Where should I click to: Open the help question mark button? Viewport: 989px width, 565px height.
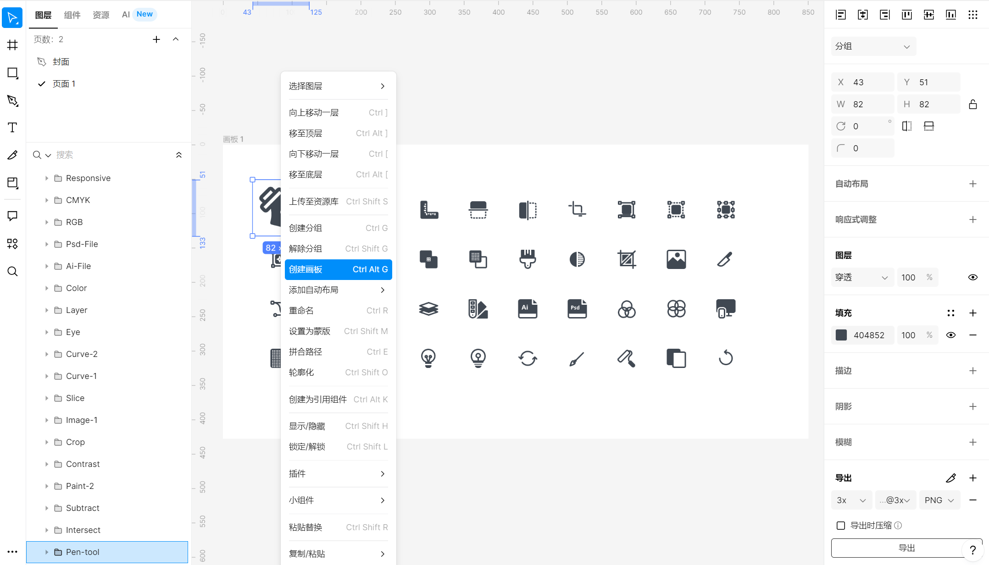pos(973,550)
